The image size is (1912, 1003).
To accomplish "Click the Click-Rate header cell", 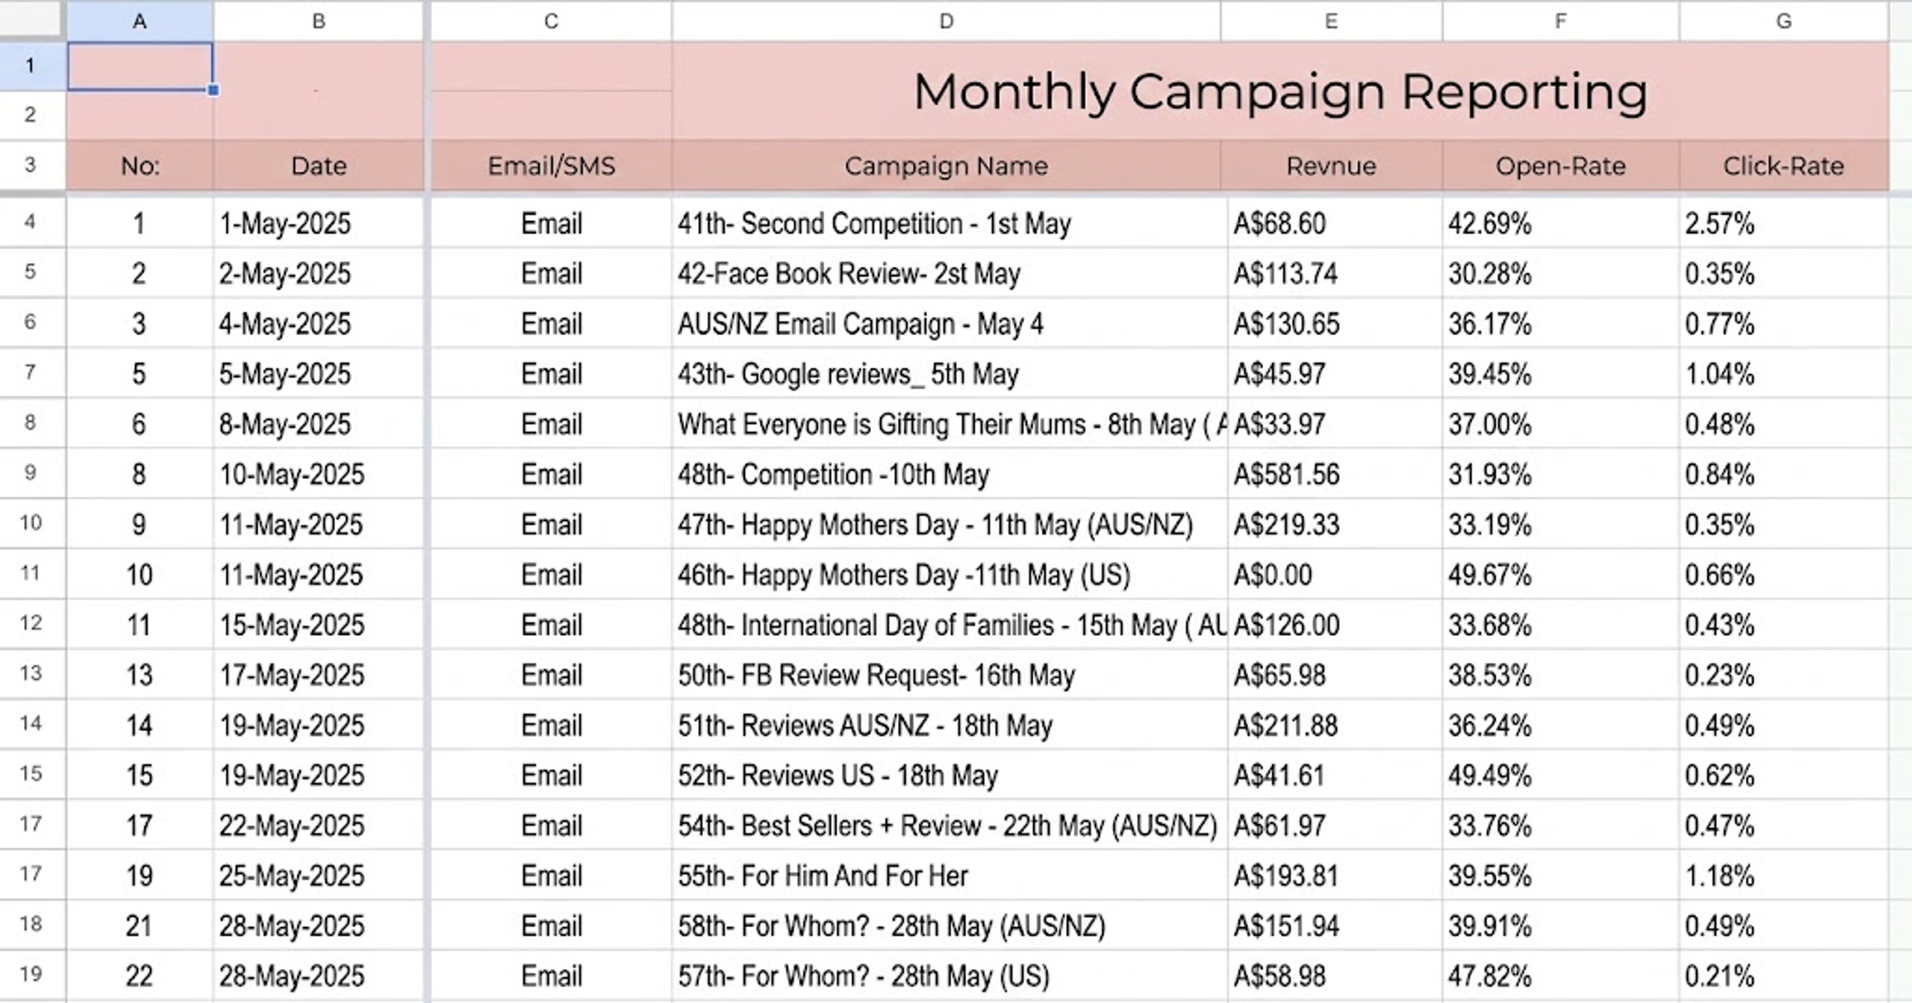I will [1784, 165].
